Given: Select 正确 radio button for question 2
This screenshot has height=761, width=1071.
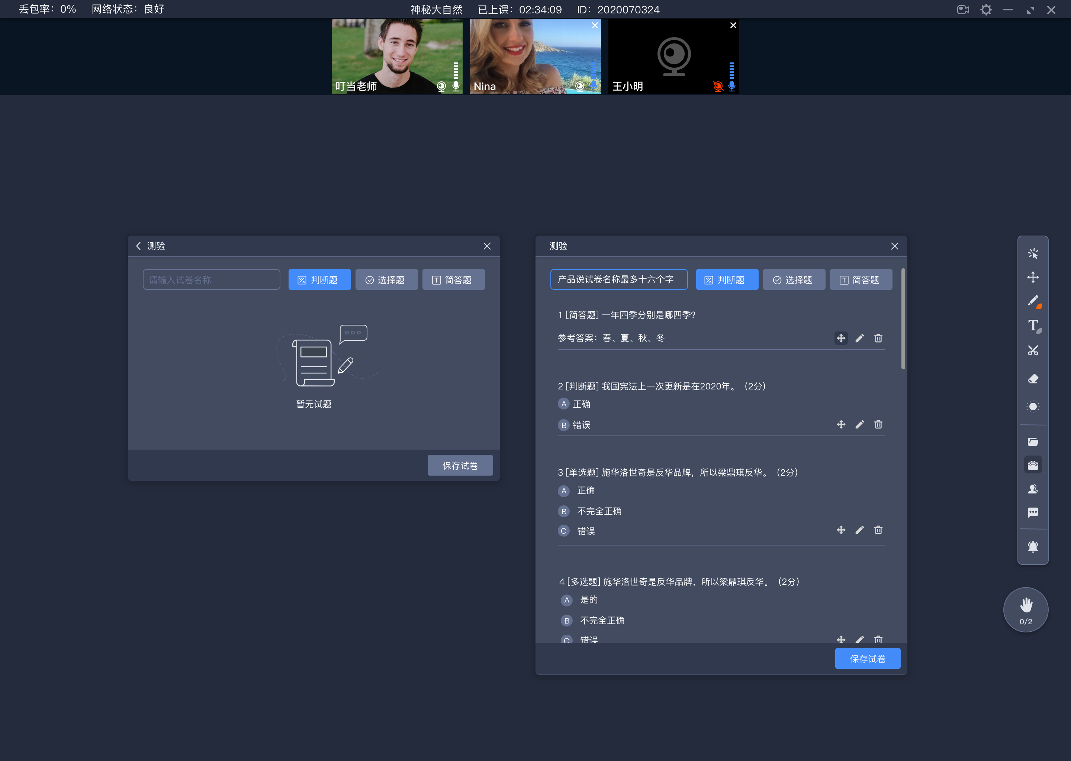Looking at the screenshot, I should [x=563, y=404].
